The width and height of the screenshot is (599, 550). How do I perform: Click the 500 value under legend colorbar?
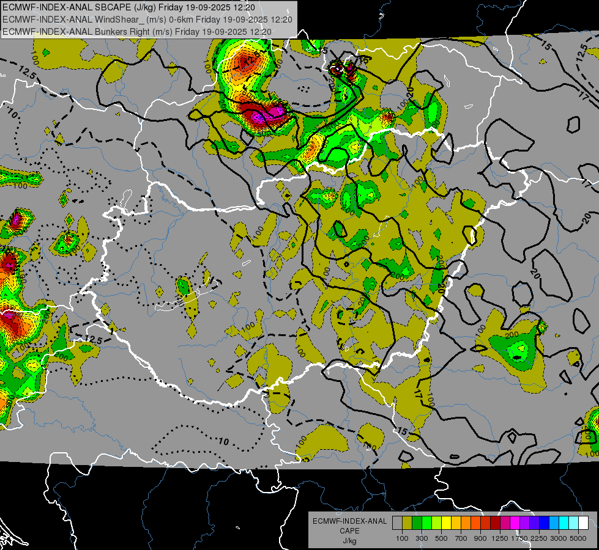point(441,538)
